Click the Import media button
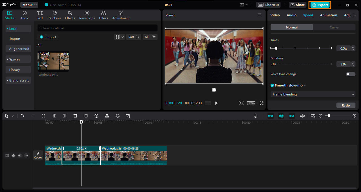Viewport: 361px width, 192px height. (x=48, y=37)
